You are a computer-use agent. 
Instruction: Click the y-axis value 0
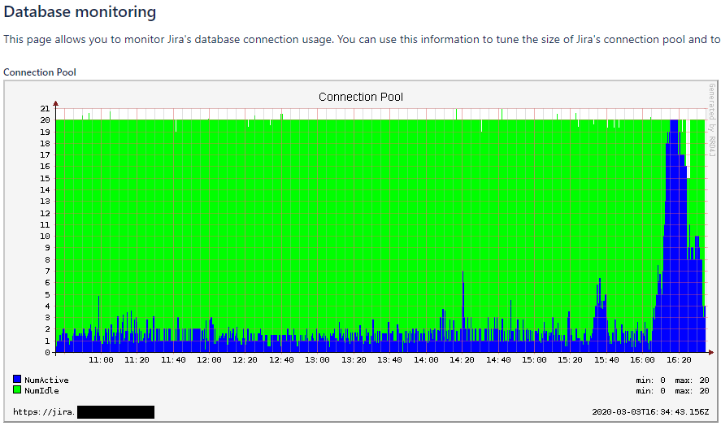click(x=47, y=352)
